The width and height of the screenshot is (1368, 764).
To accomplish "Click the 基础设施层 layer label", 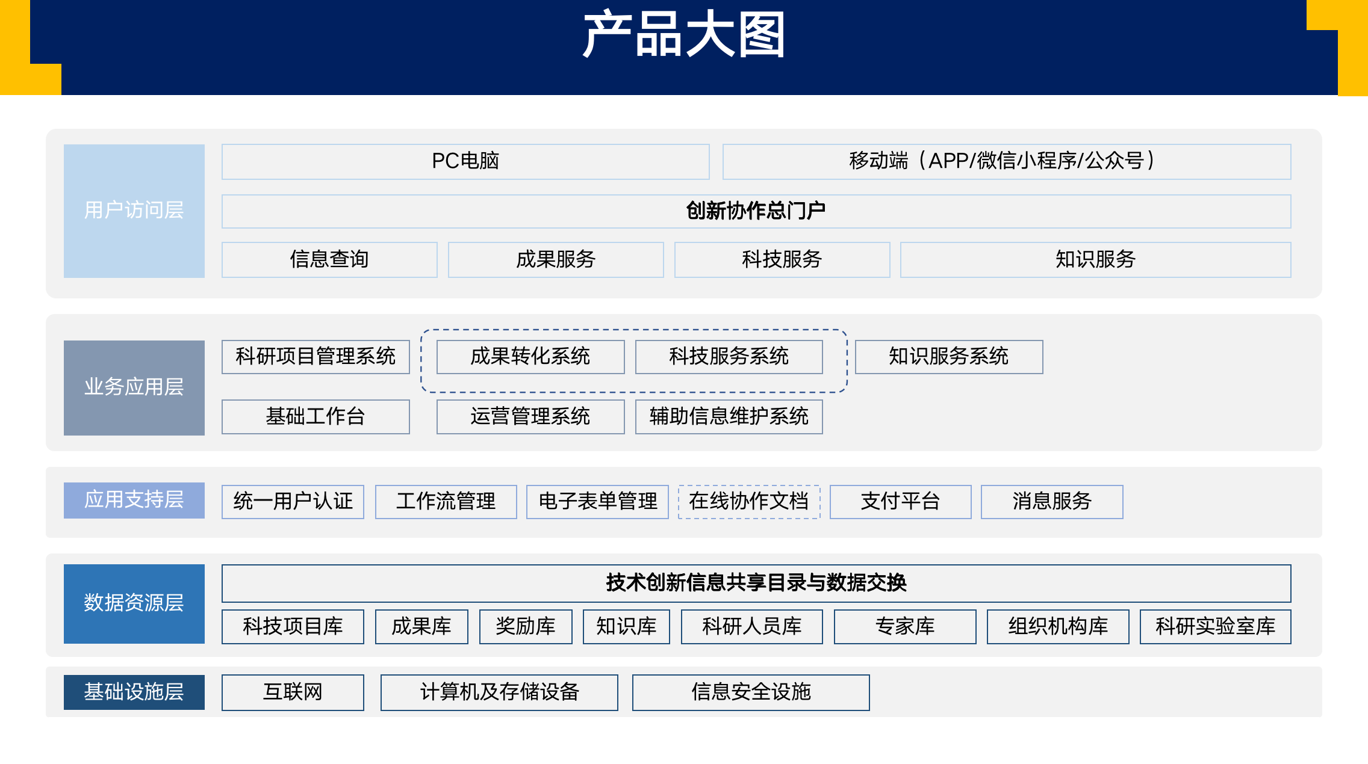I will (x=134, y=692).
